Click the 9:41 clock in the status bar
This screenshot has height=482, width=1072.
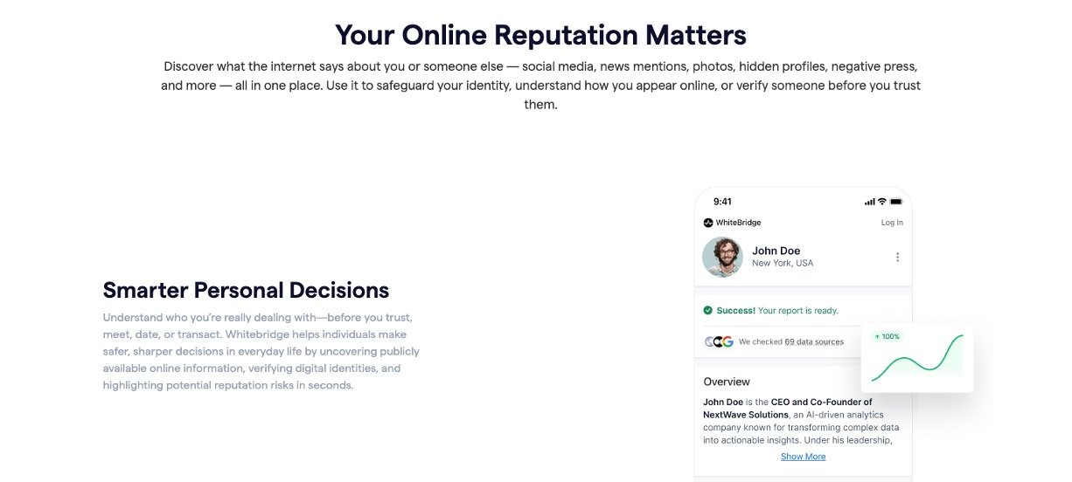pos(722,202)
